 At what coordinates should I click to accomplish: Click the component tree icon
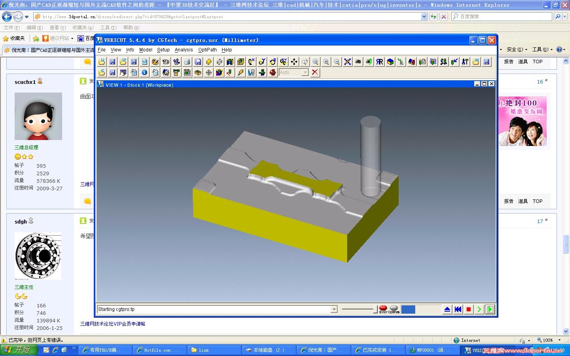coord(401,62)
